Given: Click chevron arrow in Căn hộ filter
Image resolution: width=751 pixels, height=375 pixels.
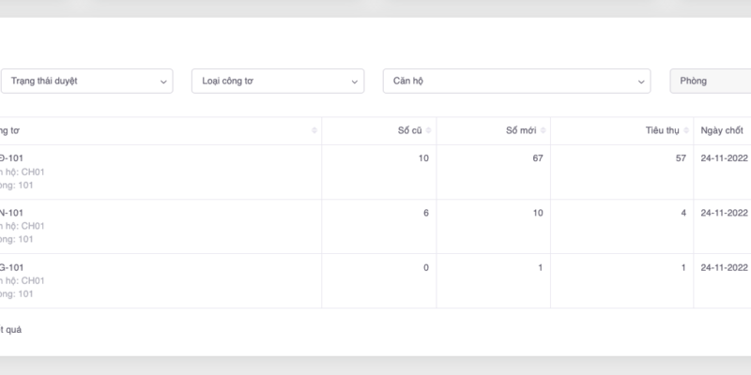Looking at the screenshot, I should coord(641,82).
